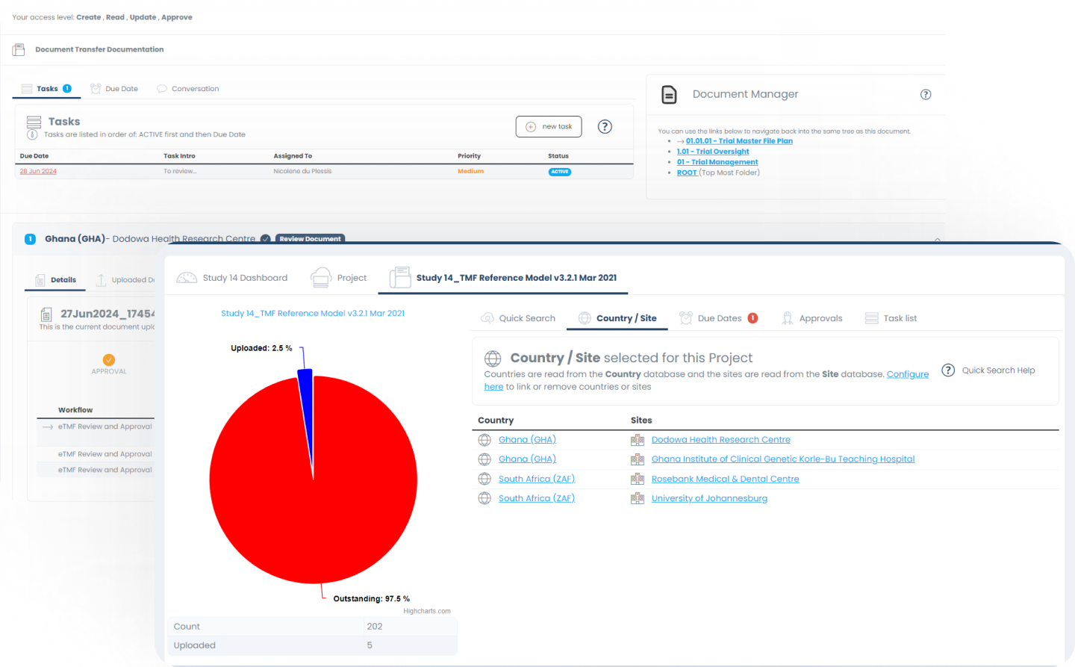Open Document Manager help icon

926,94
